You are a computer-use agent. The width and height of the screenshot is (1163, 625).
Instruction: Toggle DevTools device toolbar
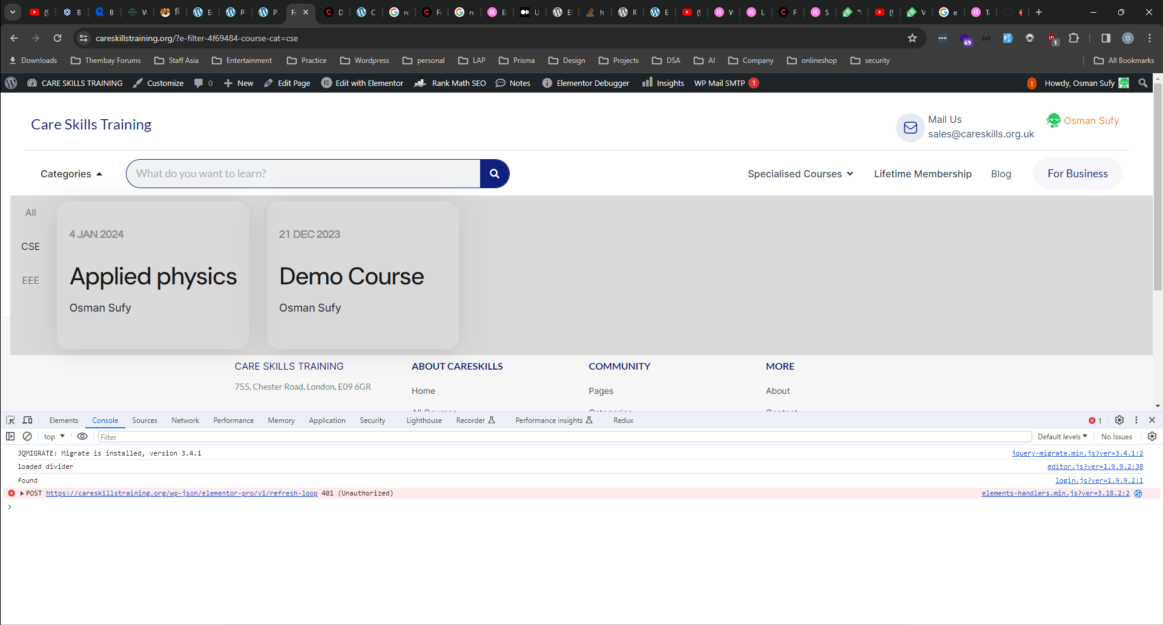(x=27, y=420)
